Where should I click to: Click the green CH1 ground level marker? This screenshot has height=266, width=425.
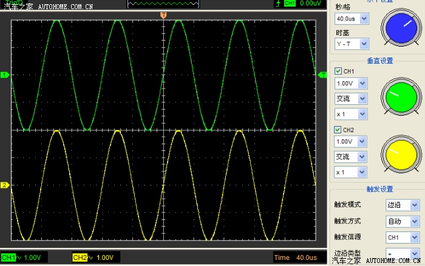(5, 75)
